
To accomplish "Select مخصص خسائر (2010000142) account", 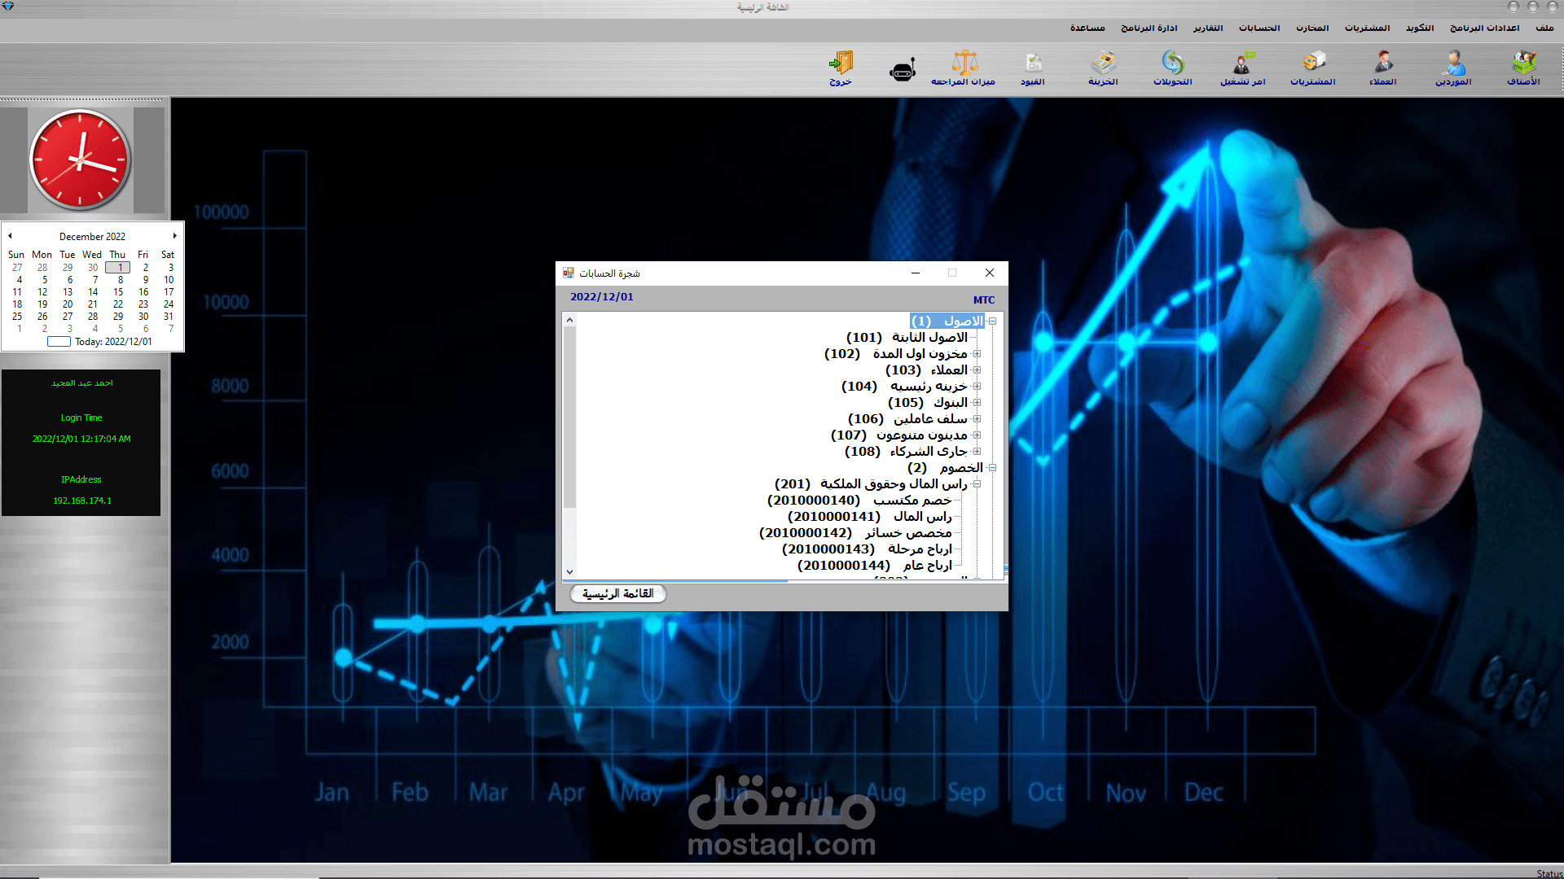I will pos(855,533).
